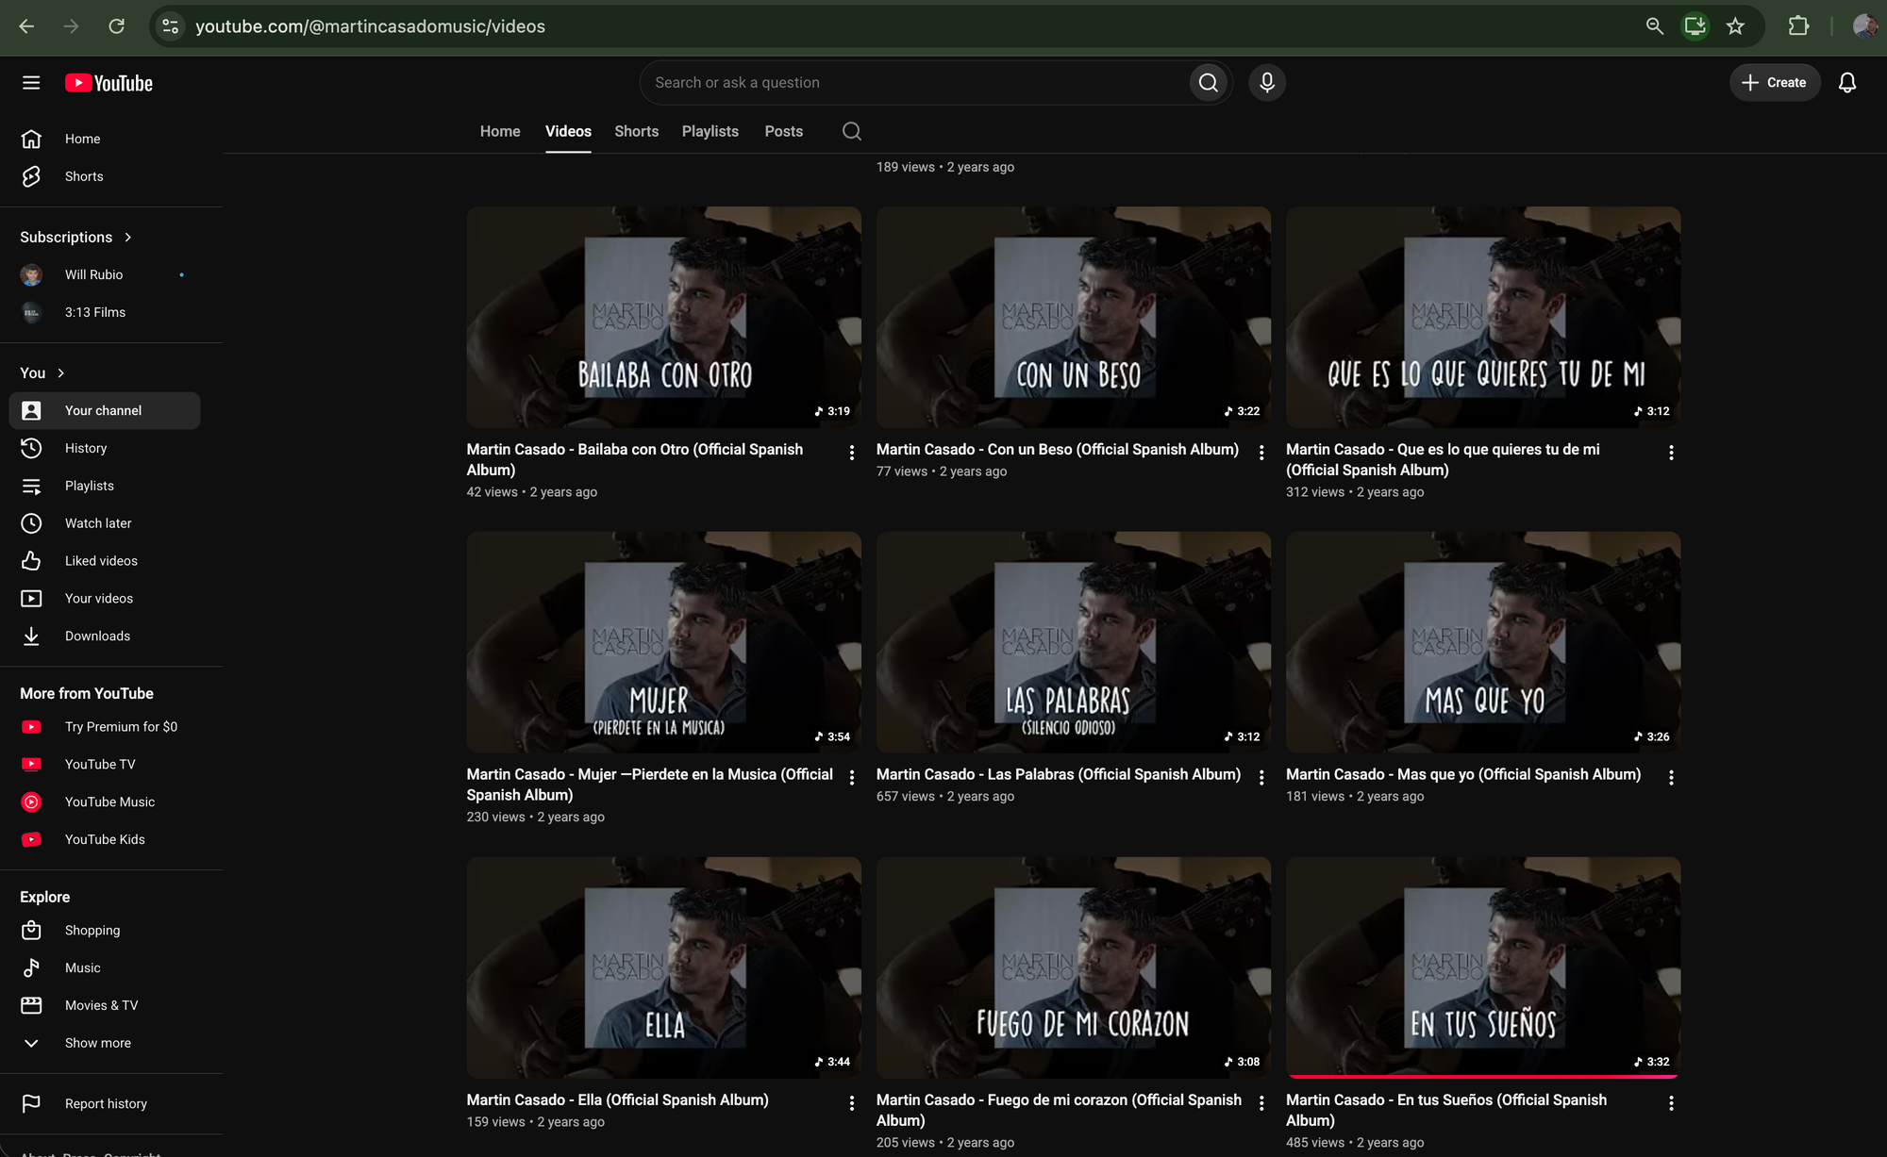
Task: Open Your channel in sidebar
Action: (x=105, y=410)
